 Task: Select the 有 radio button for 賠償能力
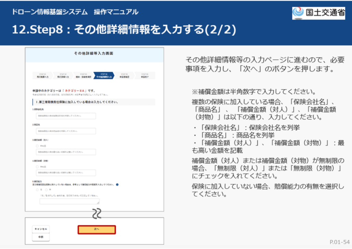click(37, 190)
